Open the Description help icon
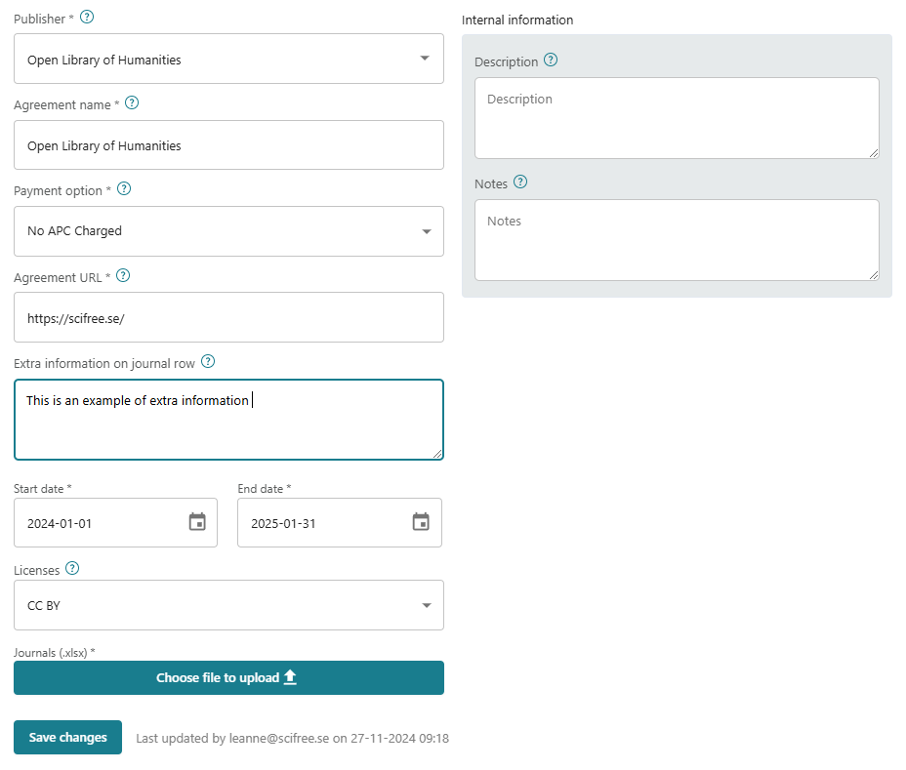 coord(549,60)
